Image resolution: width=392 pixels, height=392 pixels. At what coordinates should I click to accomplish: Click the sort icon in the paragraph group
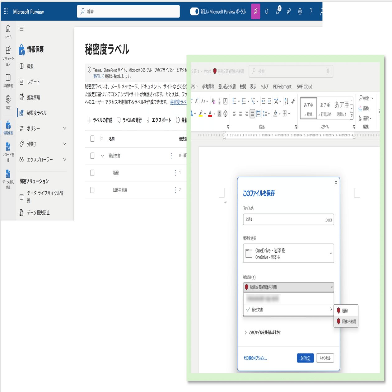click(286, 101)
